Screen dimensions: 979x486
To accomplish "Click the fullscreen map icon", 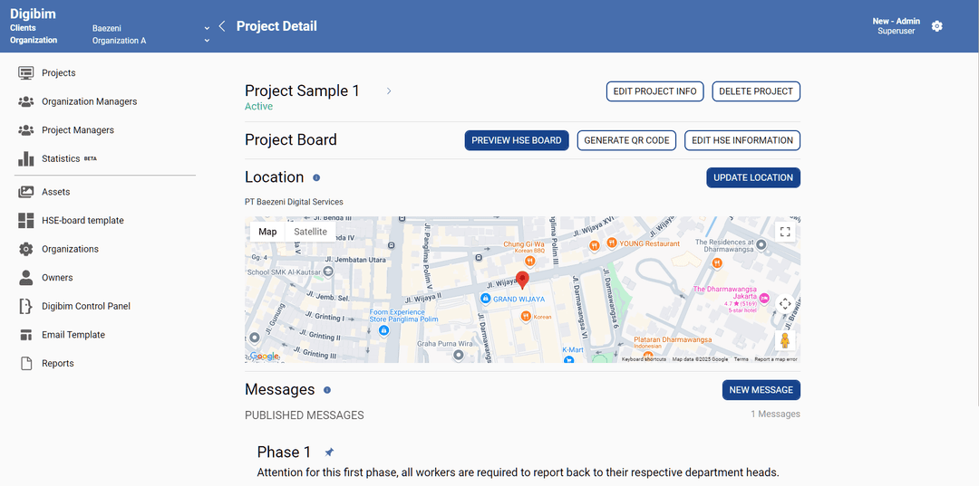I will (785, 232).
